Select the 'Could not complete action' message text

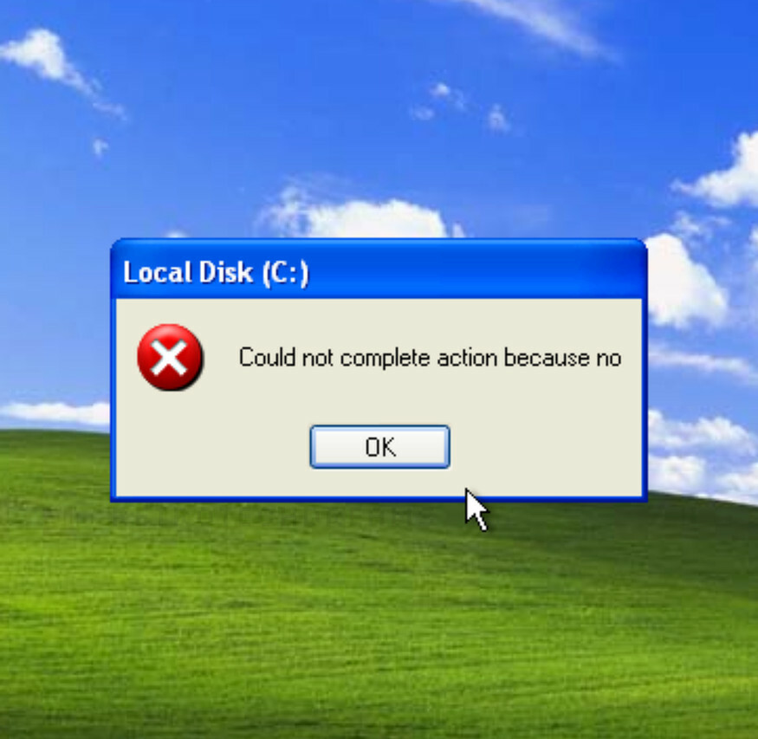(430, 358)
